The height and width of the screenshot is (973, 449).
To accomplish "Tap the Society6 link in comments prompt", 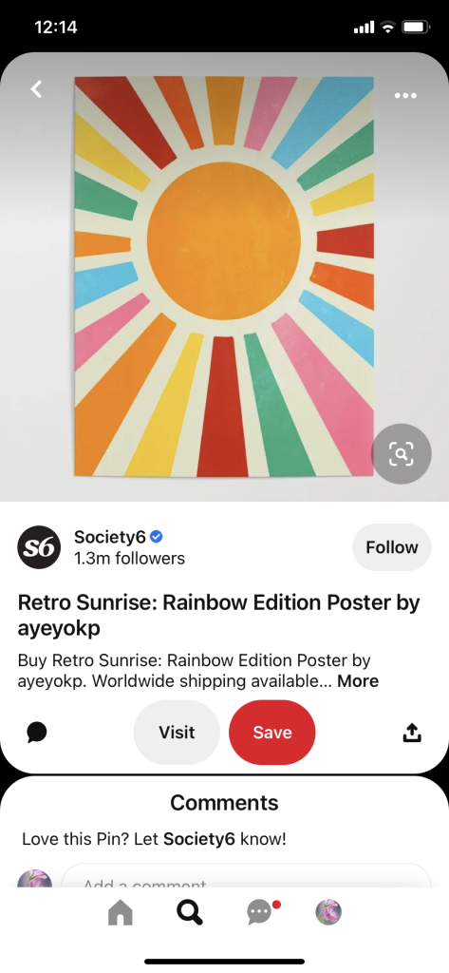I will (x=199, y=840).
